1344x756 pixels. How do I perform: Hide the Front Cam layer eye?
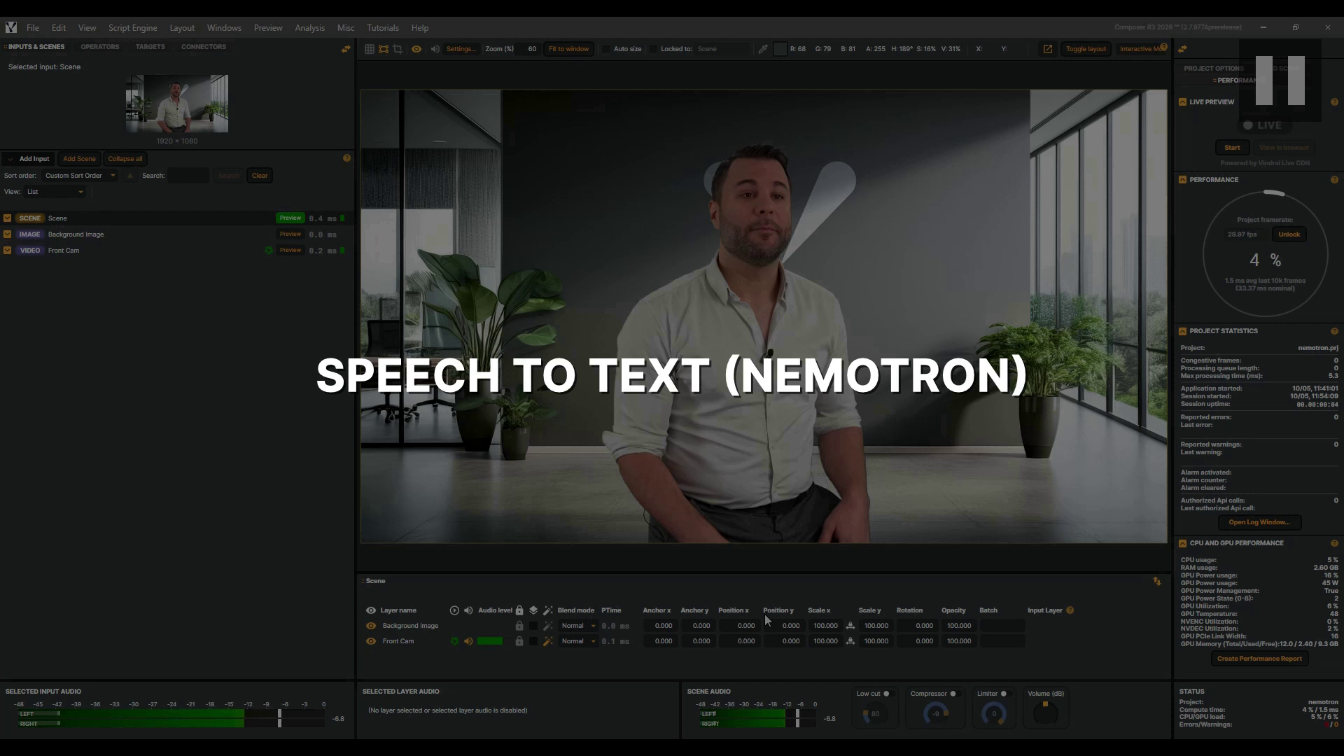(371, 641)
